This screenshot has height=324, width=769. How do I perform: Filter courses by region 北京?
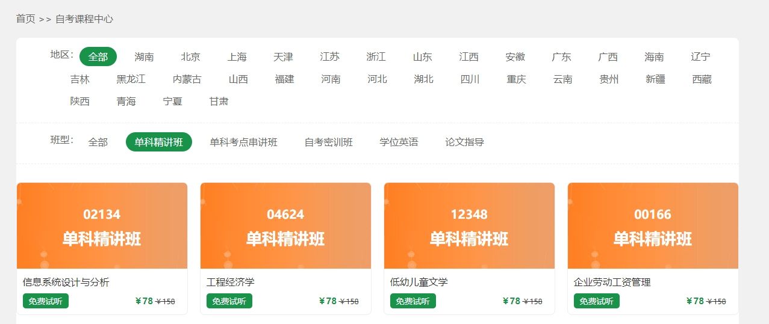point(191,57)
